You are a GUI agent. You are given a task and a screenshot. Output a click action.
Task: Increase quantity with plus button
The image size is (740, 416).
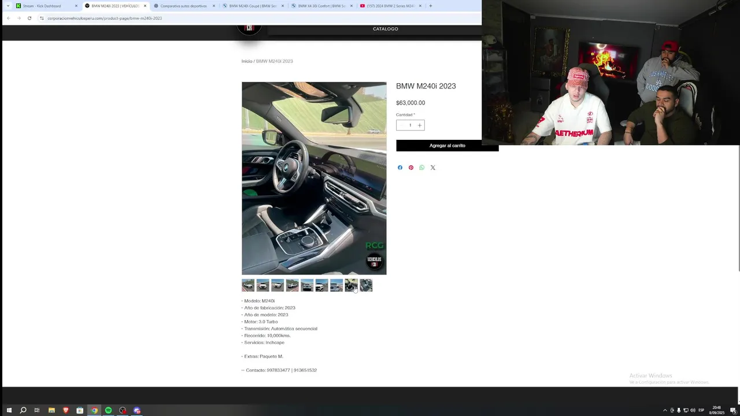tap(420, 125)
